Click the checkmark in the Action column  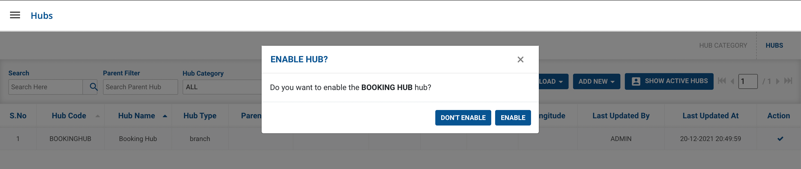(x=780, y=139)
